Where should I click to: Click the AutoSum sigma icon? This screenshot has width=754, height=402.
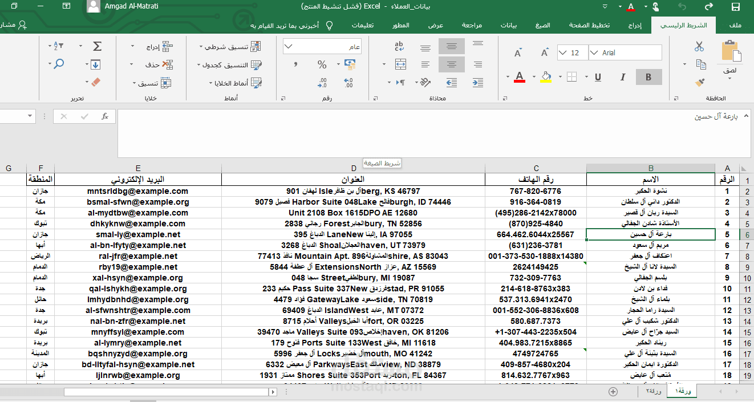[x=97, y=46]
